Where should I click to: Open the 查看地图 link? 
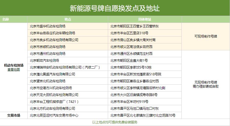(14, 70)
